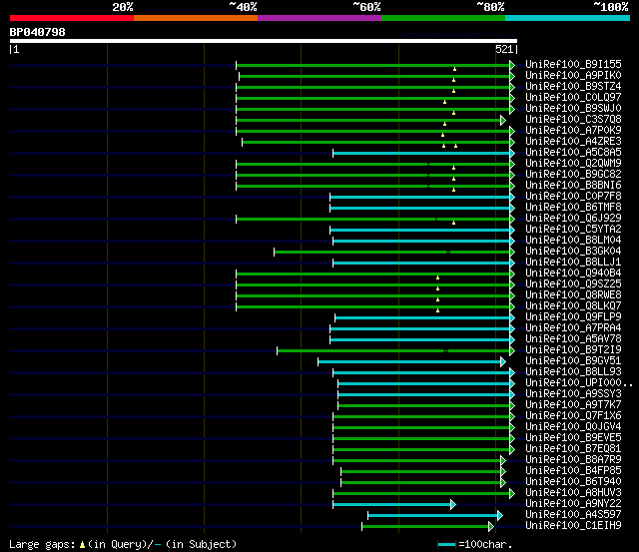Click the UniRef100_A9SSY3 label
This screenshot has height=552, width=639.
coord(573,394)
